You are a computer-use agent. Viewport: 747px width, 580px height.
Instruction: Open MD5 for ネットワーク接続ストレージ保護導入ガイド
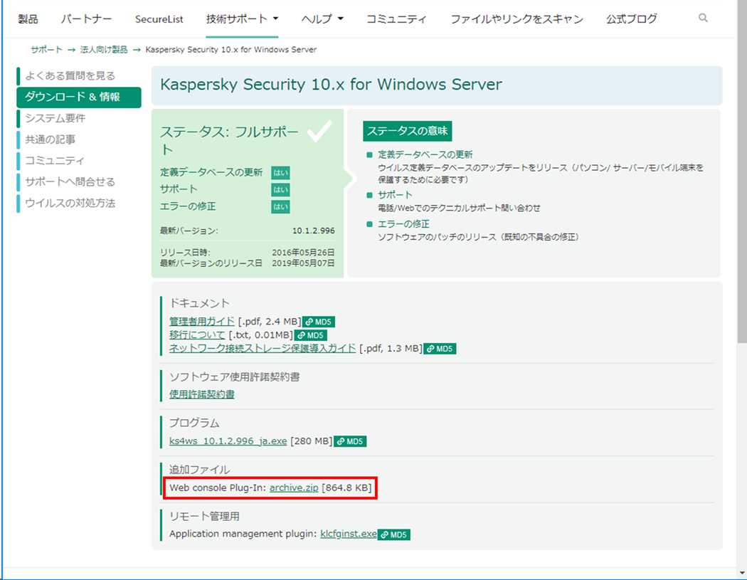tap(440, 349)
